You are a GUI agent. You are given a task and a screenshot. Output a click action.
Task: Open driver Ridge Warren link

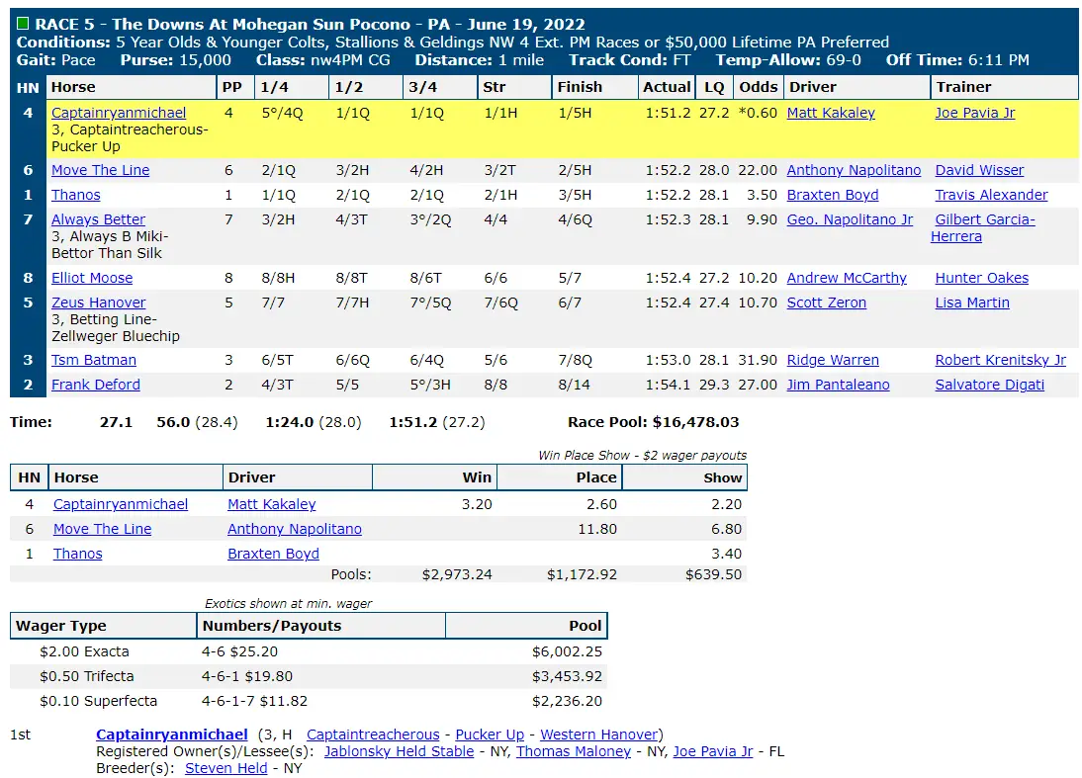click(x=833, y=359)
